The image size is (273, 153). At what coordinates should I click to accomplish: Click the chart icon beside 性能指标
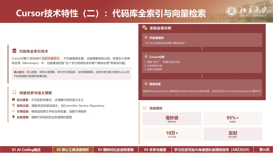[145, 108]
